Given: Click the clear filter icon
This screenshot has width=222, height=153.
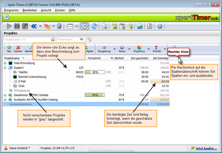Looking at the screenshot, I should click(89, 39).
